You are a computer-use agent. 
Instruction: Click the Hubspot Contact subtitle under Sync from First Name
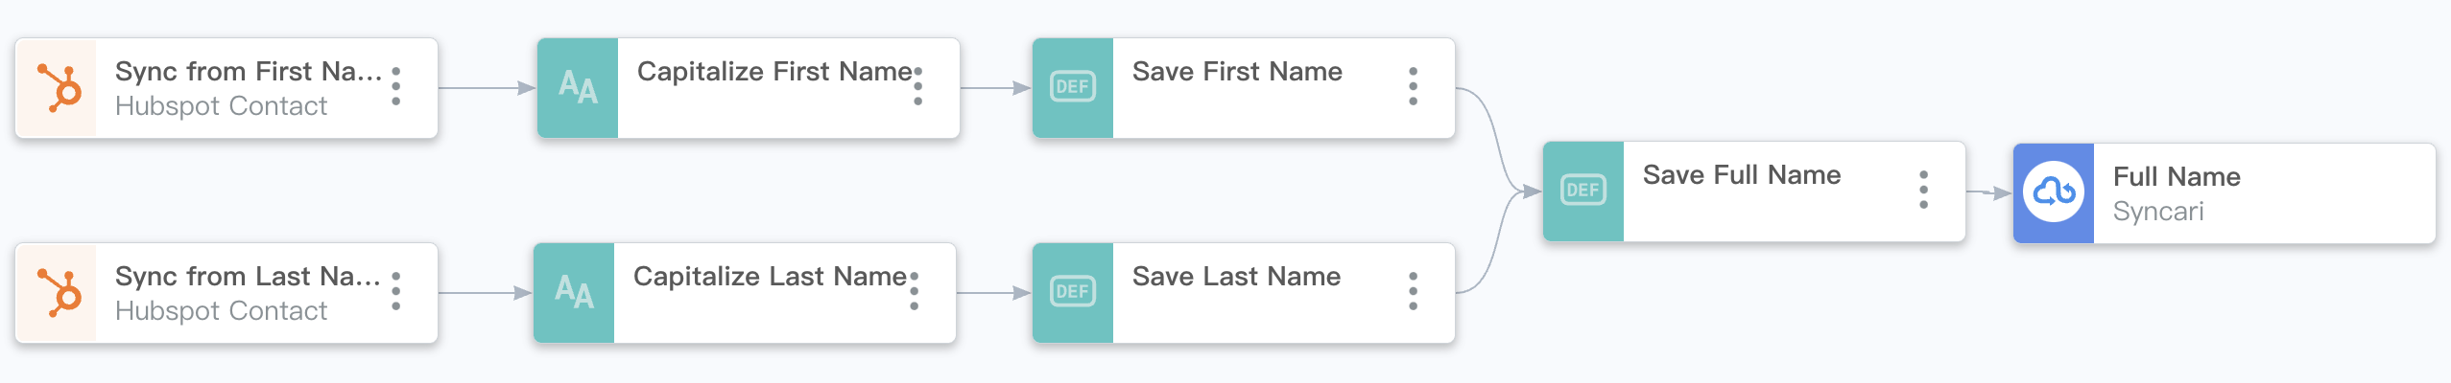[221, 106]
